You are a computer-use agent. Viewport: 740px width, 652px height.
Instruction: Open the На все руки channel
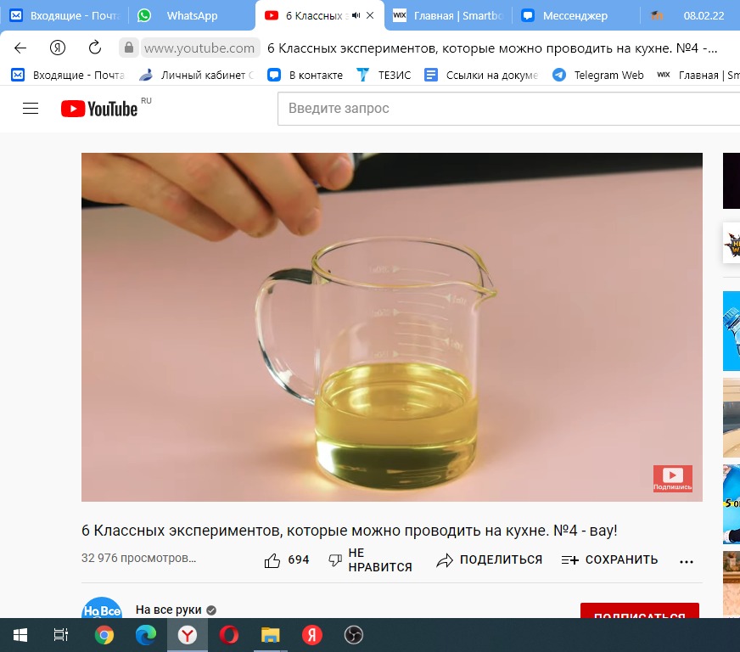168,610
